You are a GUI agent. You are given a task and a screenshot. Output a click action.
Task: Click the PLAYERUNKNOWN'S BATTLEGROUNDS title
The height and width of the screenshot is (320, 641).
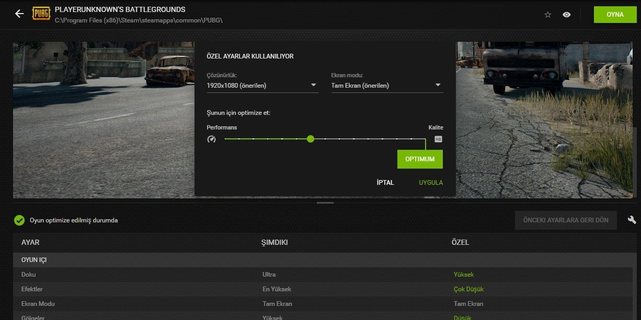(x=120, y=9)
